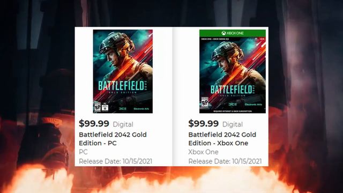
Task: Select the $99.99 price on PC listing
Action: tap(94, 124)
